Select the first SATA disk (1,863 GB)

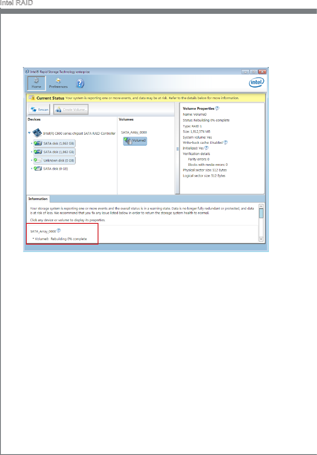point(54,143)
